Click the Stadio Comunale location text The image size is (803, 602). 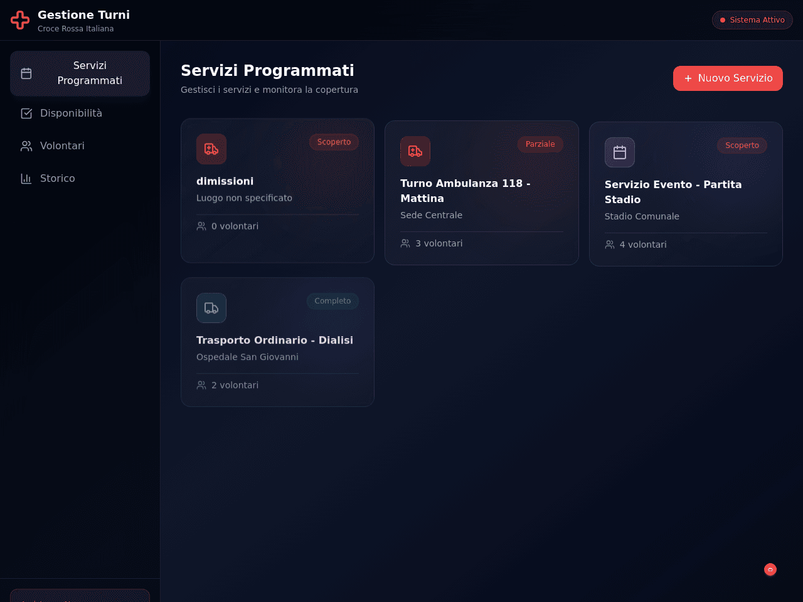point(642,216)
